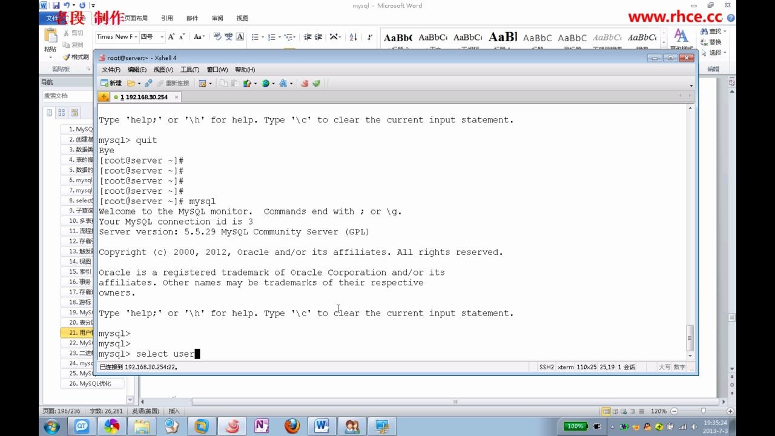Save the document from the Quick Access Toolbar
Viewport: 775px width, 436px height.
pyautogui.click(x=56, y=5)
